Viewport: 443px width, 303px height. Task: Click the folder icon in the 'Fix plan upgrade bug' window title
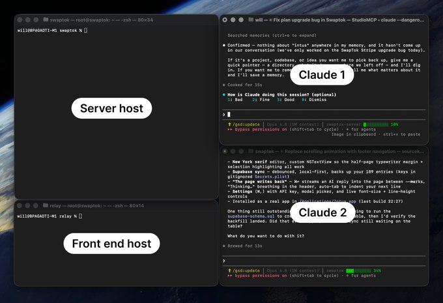click(251, 20)
